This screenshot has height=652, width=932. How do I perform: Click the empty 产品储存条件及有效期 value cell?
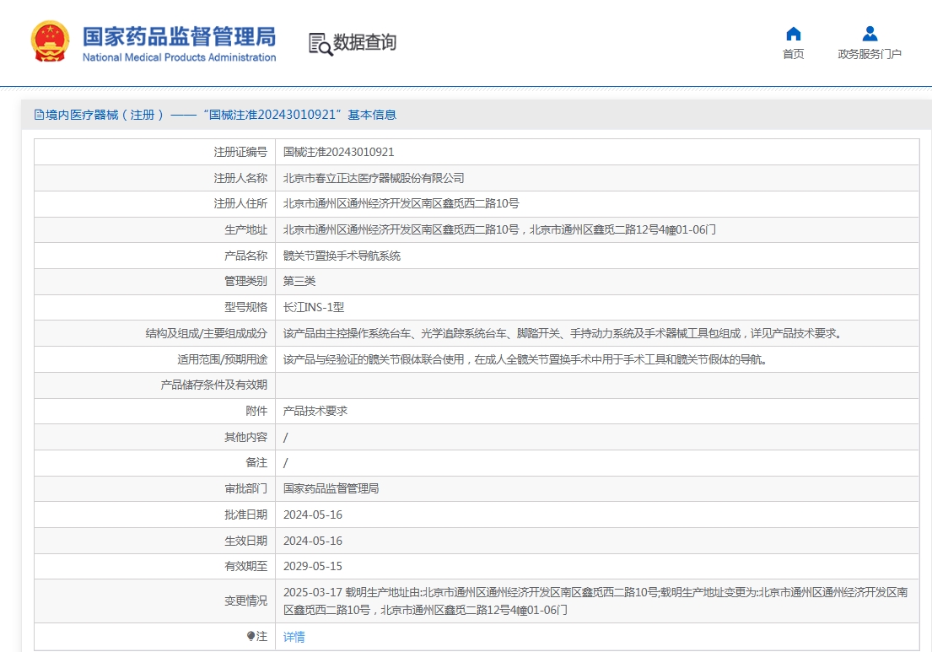click(x=597, y=385)
